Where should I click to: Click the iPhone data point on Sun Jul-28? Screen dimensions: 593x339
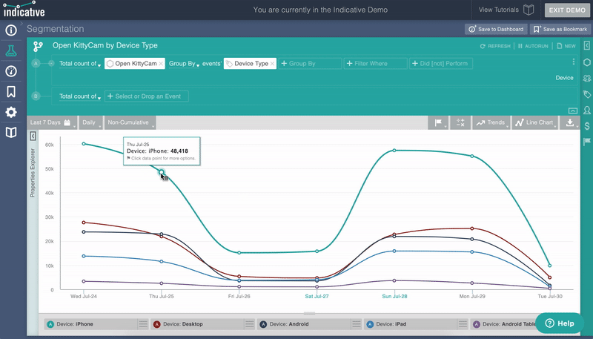(394, 151)
